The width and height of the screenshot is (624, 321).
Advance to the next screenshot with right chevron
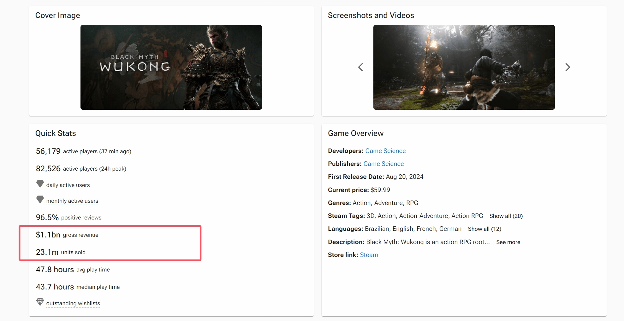pos(568,67)
